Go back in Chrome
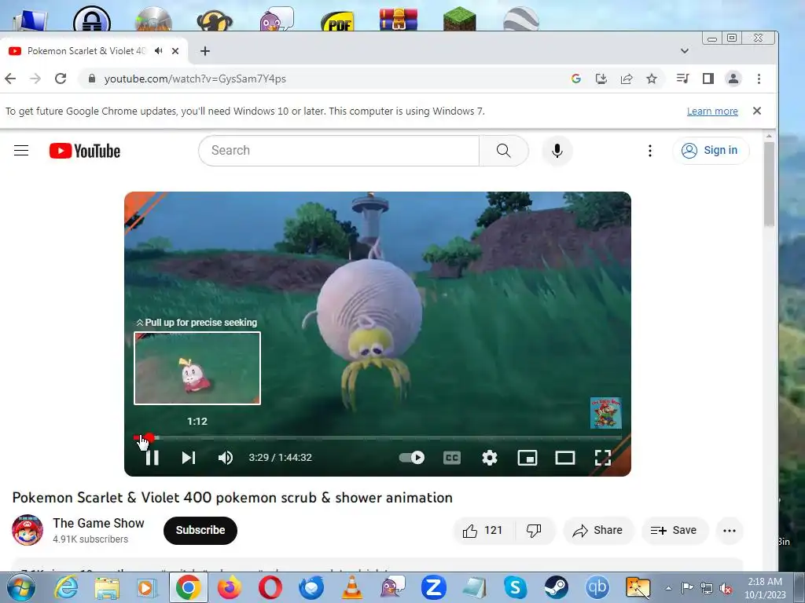Viewport: 805px width, 603px height. coord(10,79)
